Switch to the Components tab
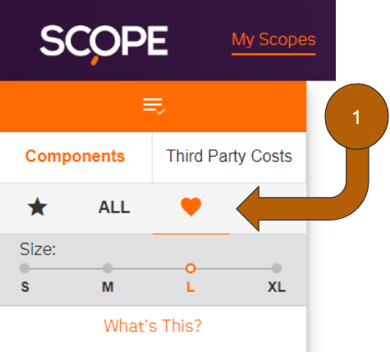Viewport: 390px width, 352px height. [x=75, y=157]
